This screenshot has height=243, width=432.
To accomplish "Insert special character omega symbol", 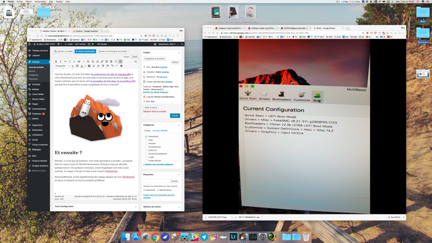I will (x=98, y=66).
